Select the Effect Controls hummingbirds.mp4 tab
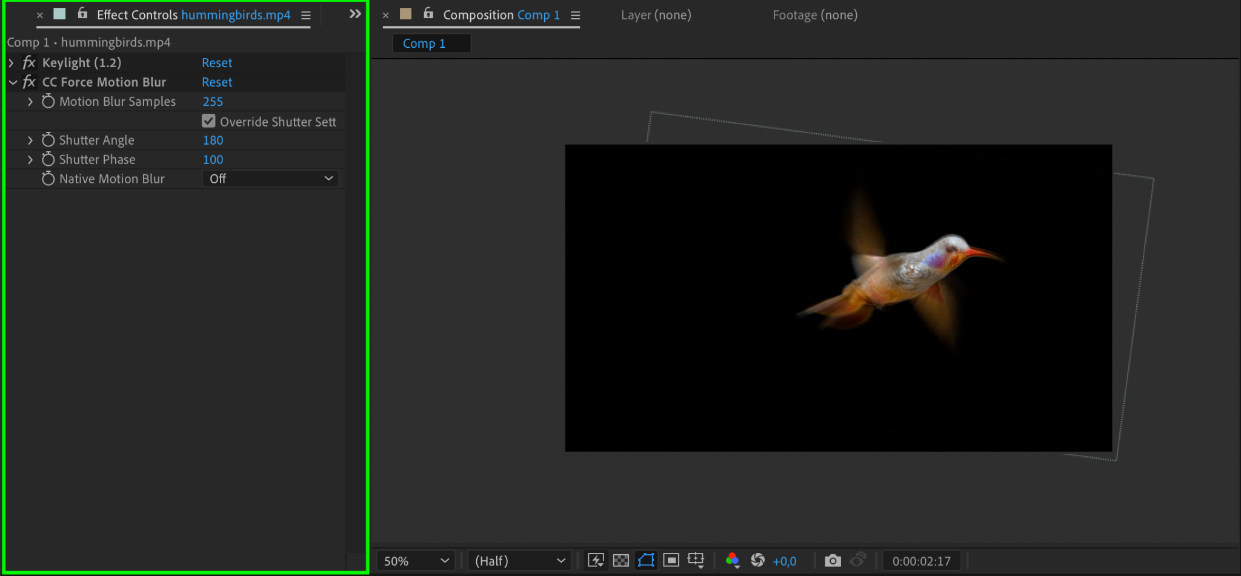Viewport: 1241px width, 576px height. coord(193,15)
